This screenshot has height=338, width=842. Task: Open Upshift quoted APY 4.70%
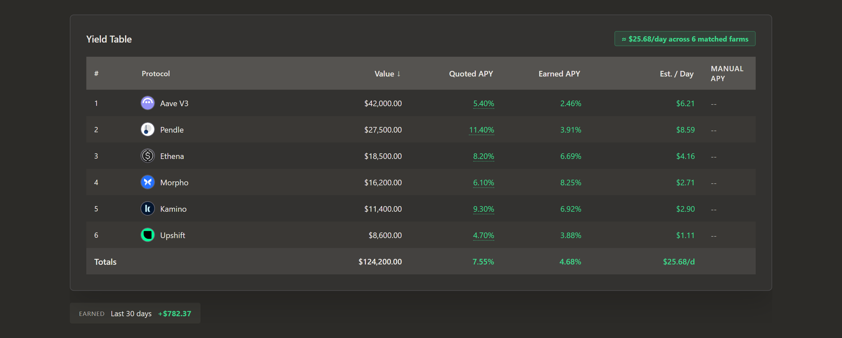click(x=483, y=235)
